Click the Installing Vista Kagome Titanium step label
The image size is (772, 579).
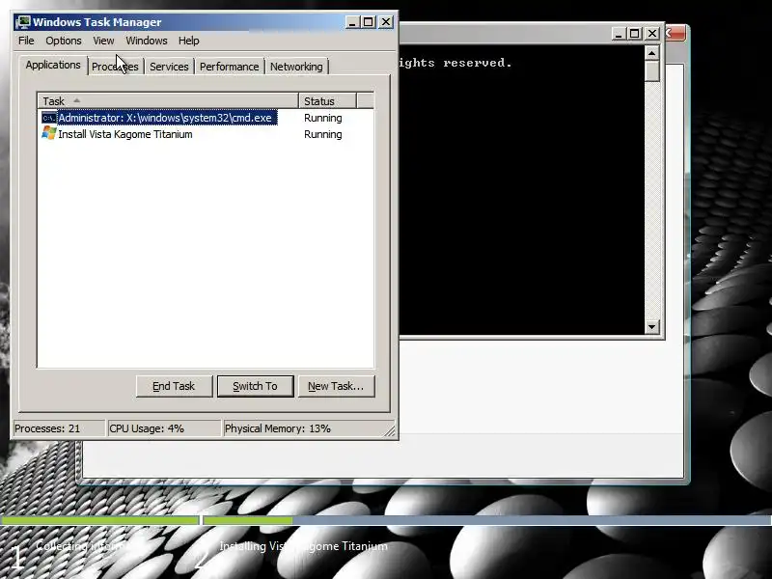[x=303, y=546]
